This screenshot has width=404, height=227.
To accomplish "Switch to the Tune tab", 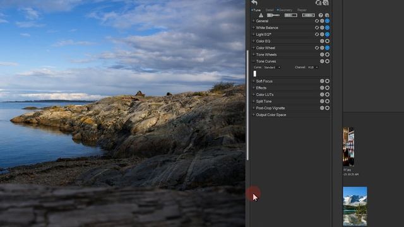I will click(256, 10).
